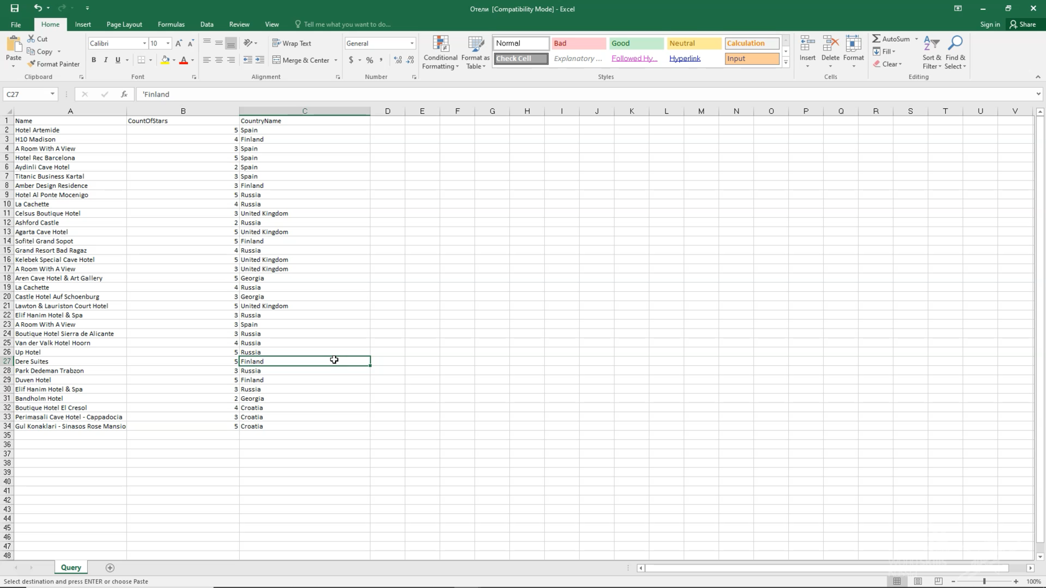Toggle underline formatting
The width and height of the screenshot is (1046, 588).
[x=117, y=60]
